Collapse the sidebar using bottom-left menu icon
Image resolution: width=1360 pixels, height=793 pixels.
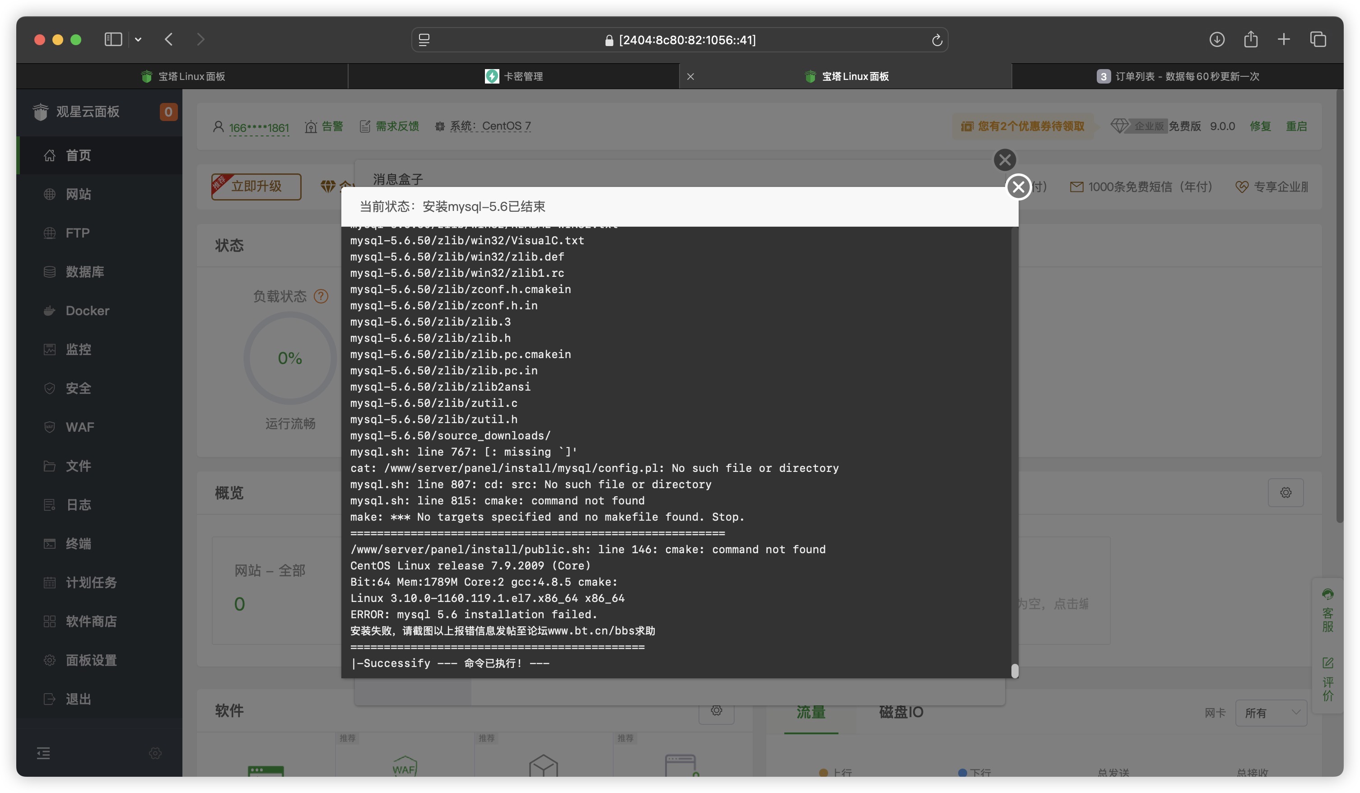(x=43, y=753)
